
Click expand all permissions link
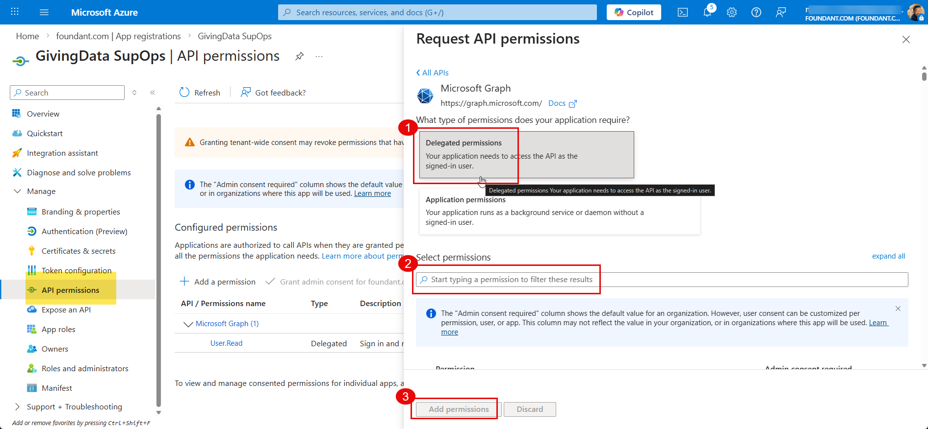[888, 256]
